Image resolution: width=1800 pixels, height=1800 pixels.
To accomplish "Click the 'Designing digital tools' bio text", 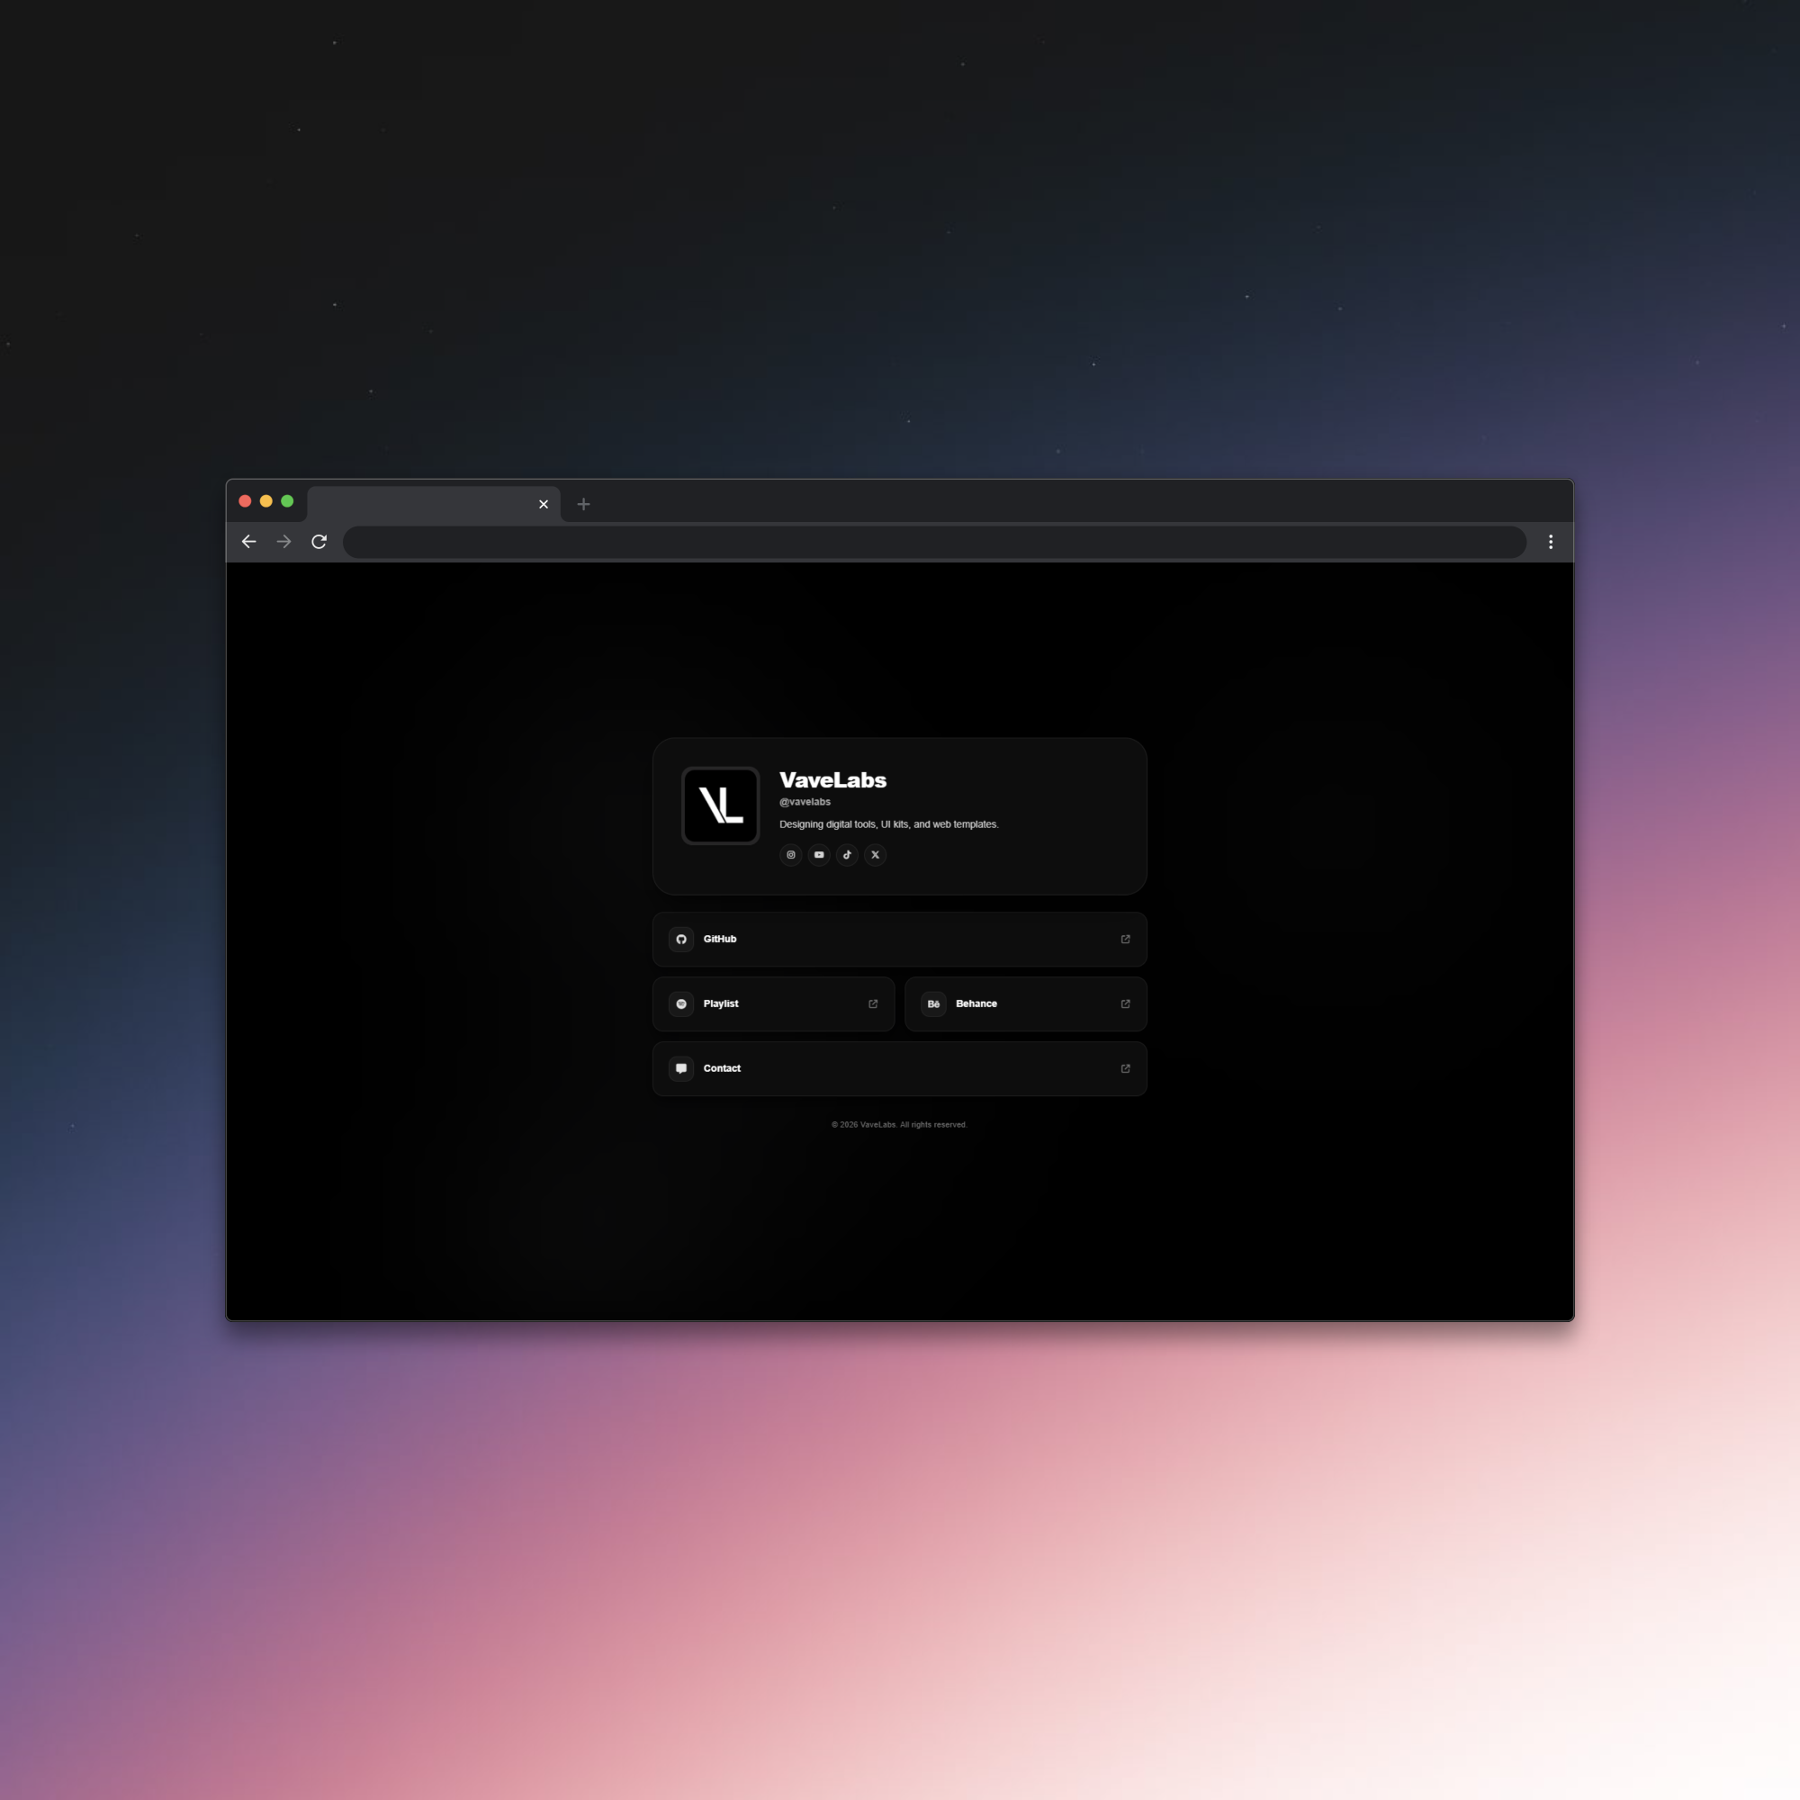I will [x=889, y=824].
